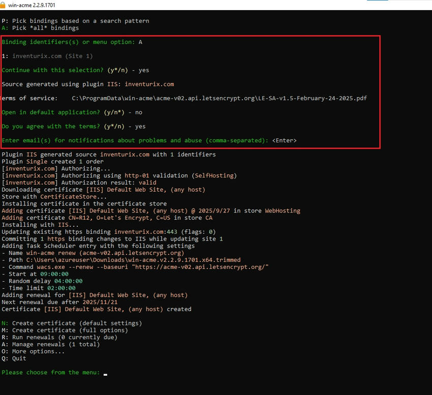The image size is (432, 395).
Task: Click 'Plugin Single created 1 order' line
Action: point(53,162)
